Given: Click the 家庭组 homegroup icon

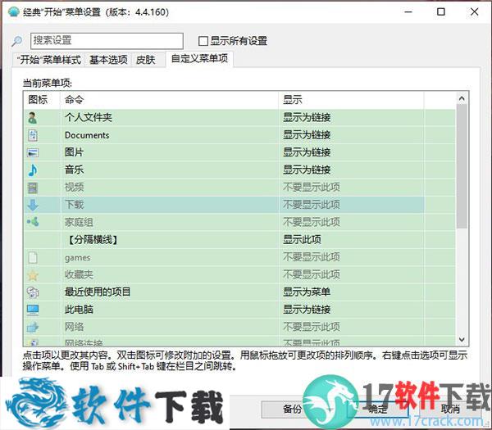Looking at the screenshot, I should point(33,222).
